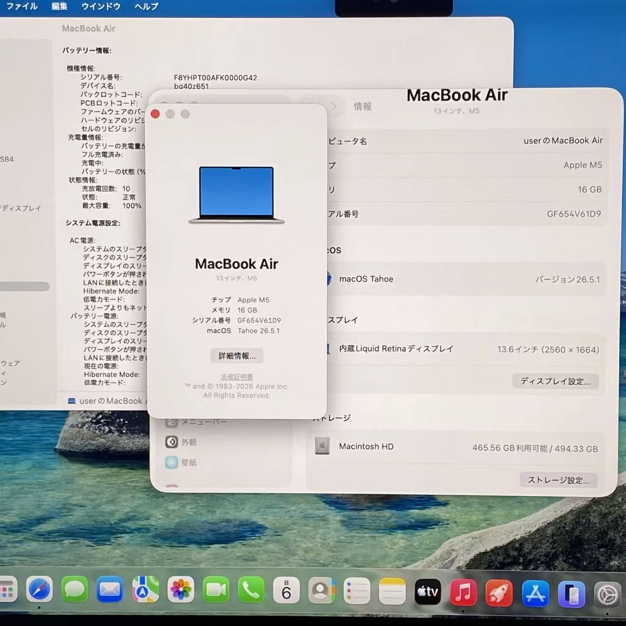This screenshot has height=626, width=626.
Task: Click the 情報 title in Settings toolbar
Action: point(363,106)
